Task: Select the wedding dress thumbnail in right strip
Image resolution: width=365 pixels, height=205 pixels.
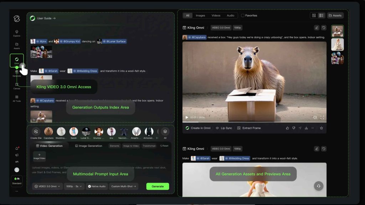Action: (337, 44)
